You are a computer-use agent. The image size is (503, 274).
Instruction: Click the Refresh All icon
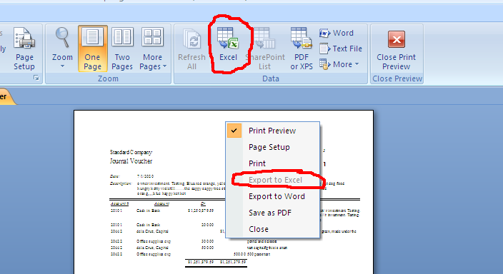point(191,49)
